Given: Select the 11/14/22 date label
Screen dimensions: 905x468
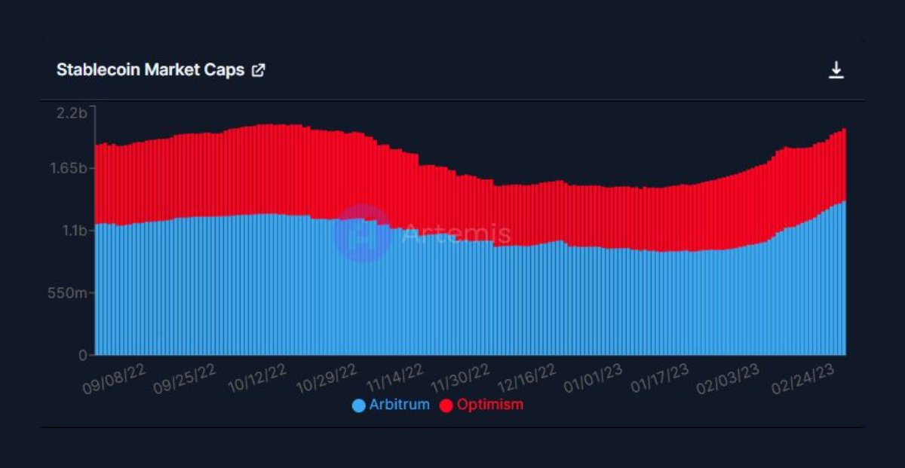Looking at the screenshot, I should click(x=394, y=377).
